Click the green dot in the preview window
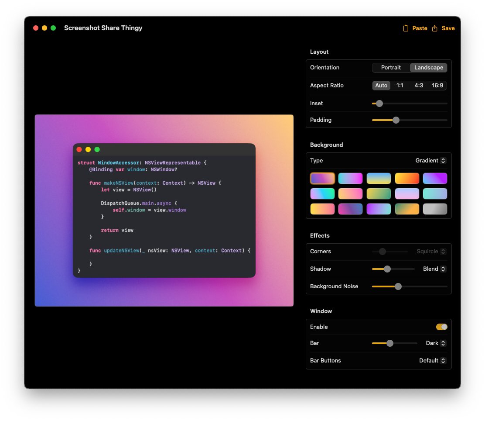 97,150
